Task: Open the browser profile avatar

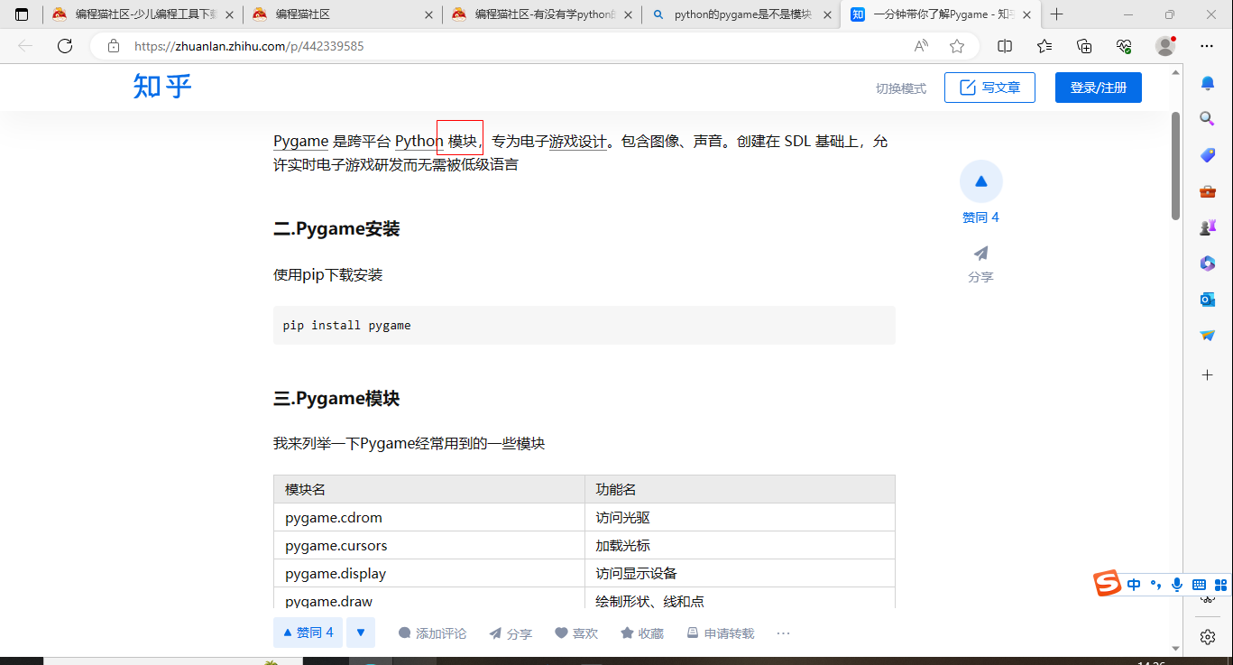Action: click(x=1165, y=46)
